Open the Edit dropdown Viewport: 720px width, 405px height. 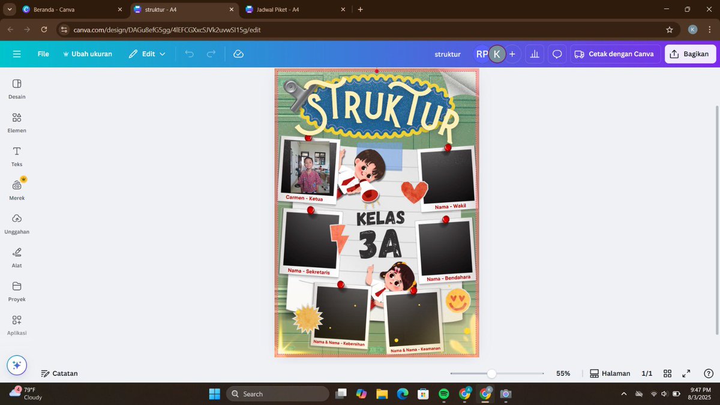coord(147,53)
